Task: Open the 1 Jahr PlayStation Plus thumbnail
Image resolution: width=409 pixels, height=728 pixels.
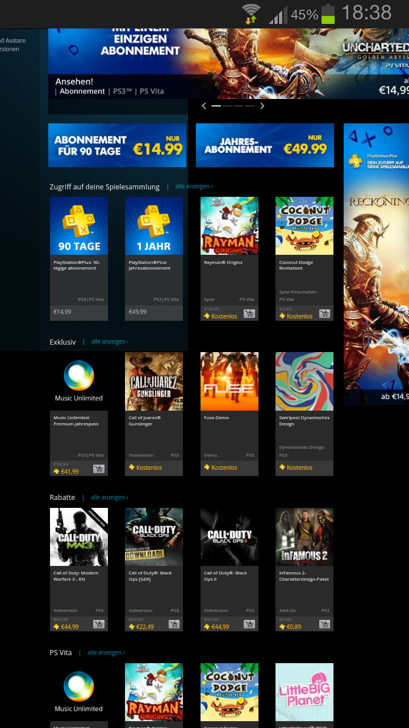Action: pyautogui.click(x=154, y=226)
